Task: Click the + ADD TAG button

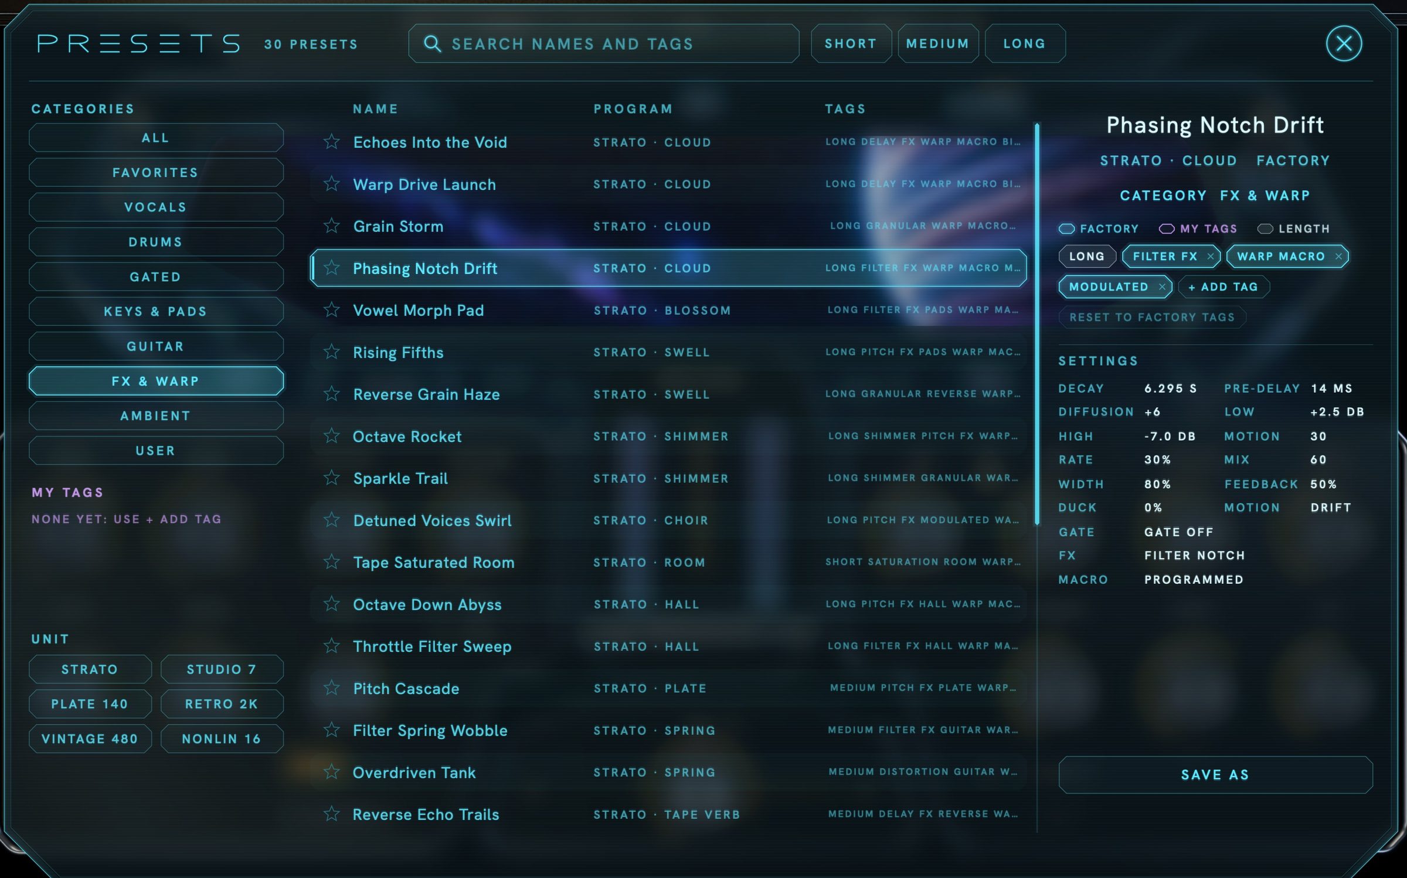Action: coord(1224,287)
